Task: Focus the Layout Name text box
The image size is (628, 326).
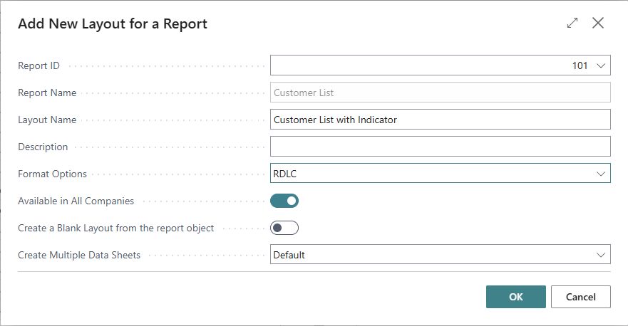Action: pos(440,120)
